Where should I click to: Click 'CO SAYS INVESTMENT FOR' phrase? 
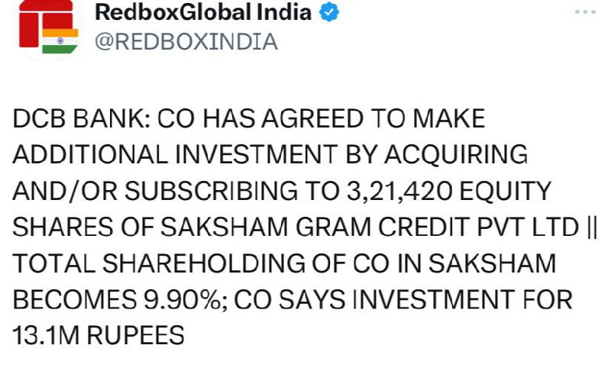click(403, 300)
